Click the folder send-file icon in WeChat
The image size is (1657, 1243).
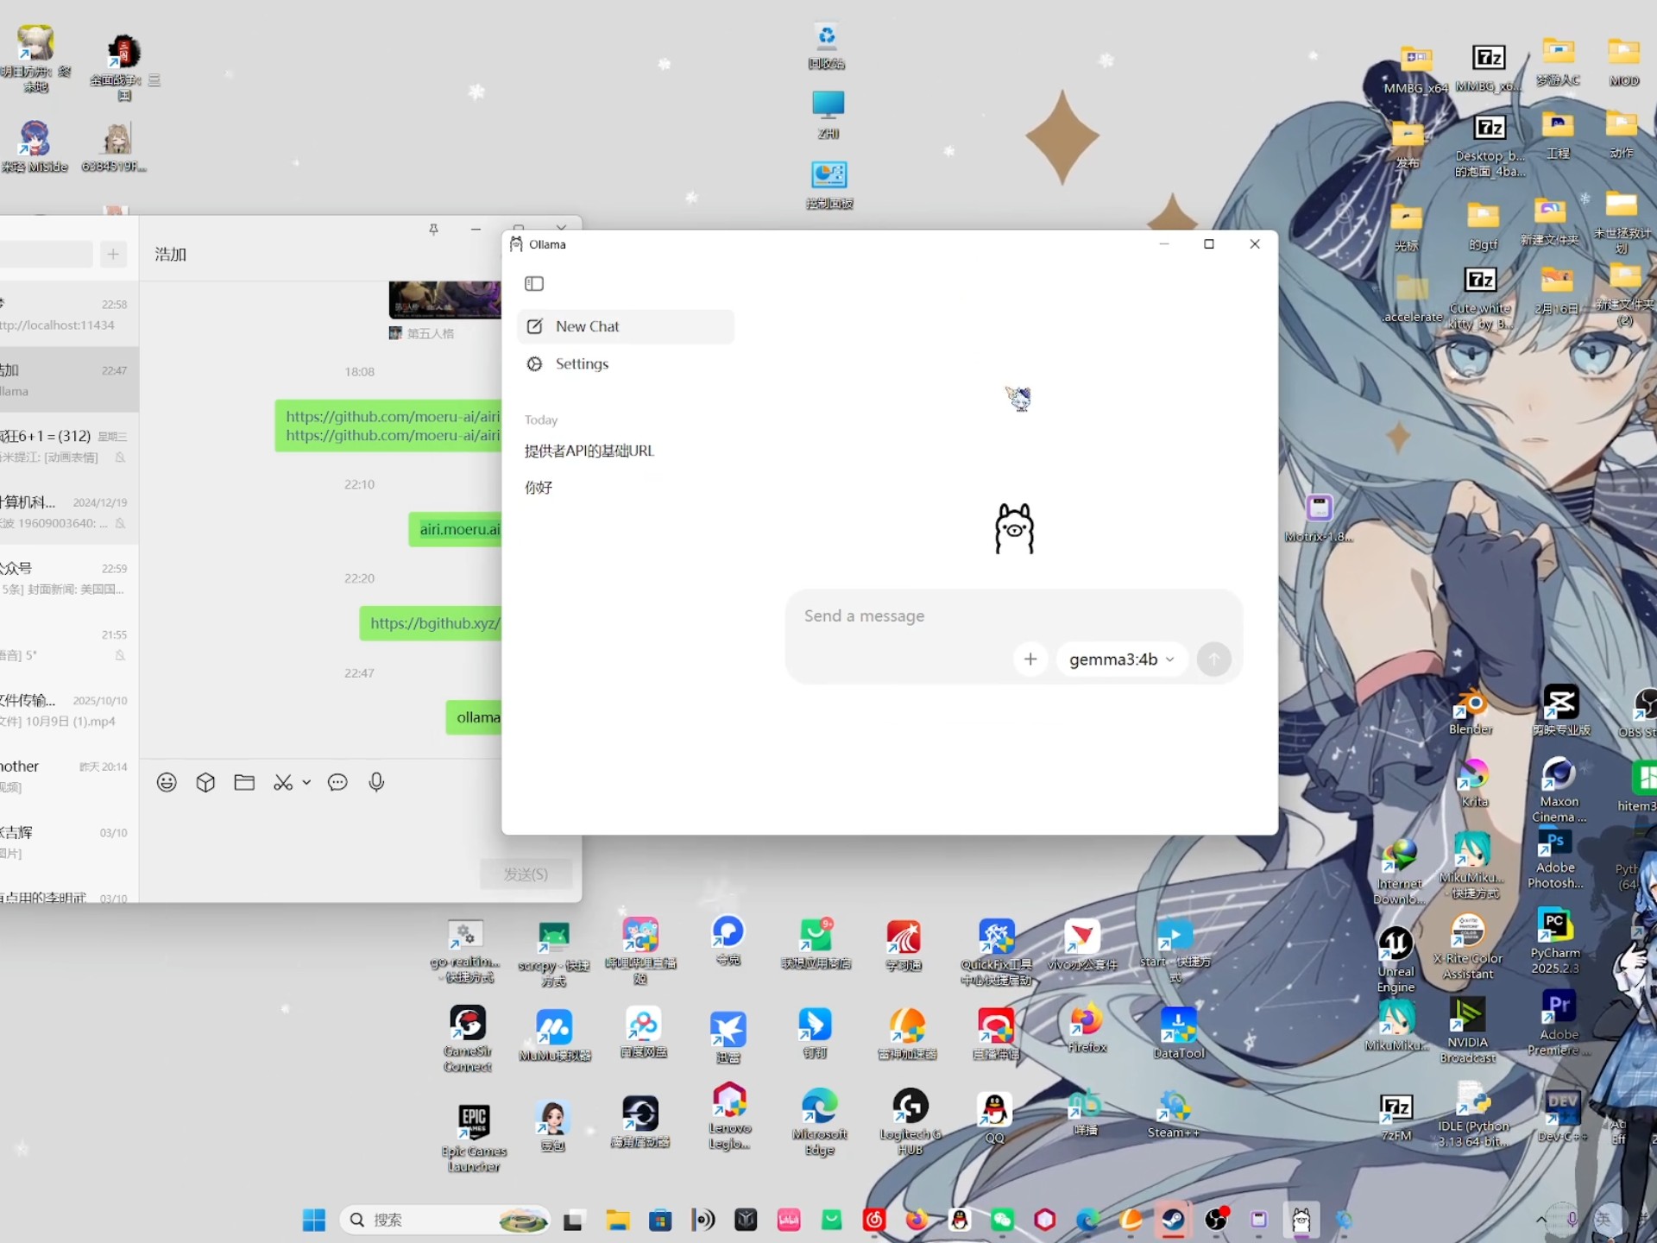coord(244,782)
